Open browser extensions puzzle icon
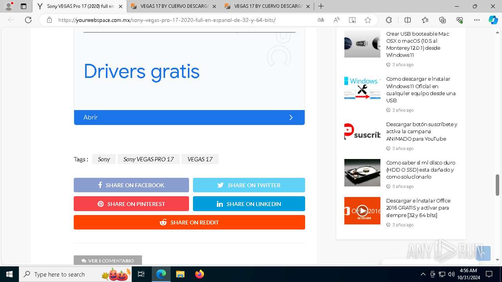 click(389, 20)
